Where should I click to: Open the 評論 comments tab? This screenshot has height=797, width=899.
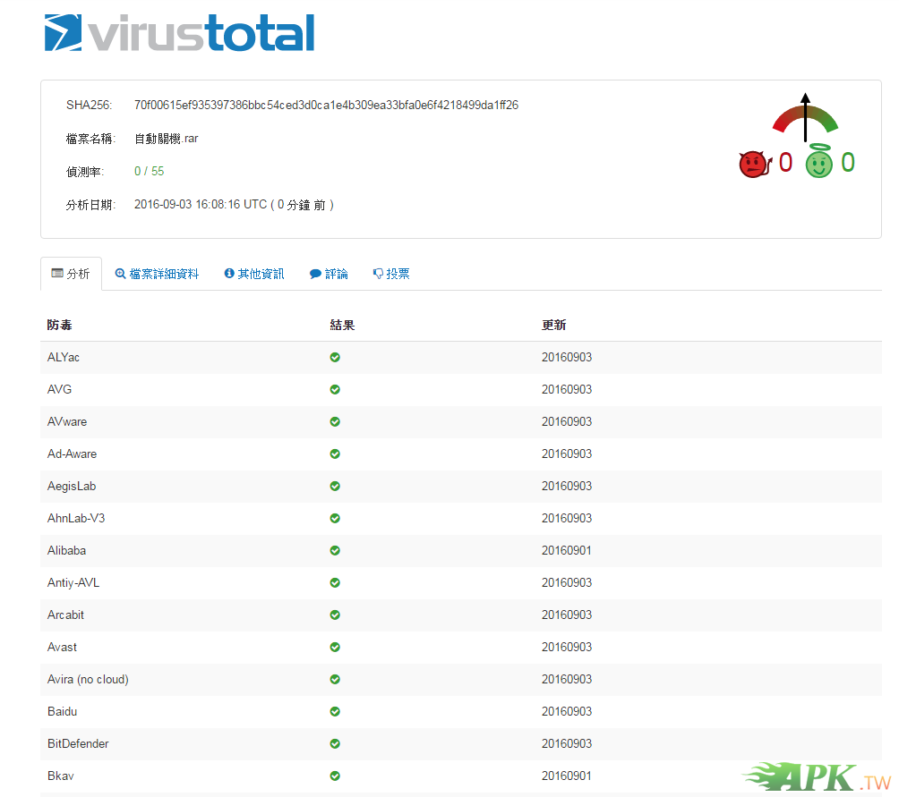[329, 274]
